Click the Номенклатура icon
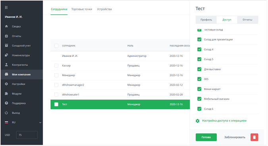268x146 pixels. (x=6, y=55)
